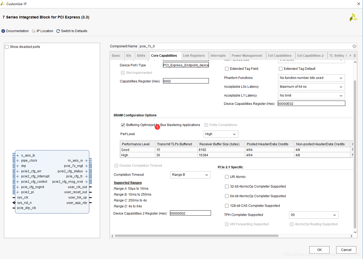Viewport: 363px width, 259px height.
Task: Click the vertical scrollbar thumb
Action: click(355, 154)
